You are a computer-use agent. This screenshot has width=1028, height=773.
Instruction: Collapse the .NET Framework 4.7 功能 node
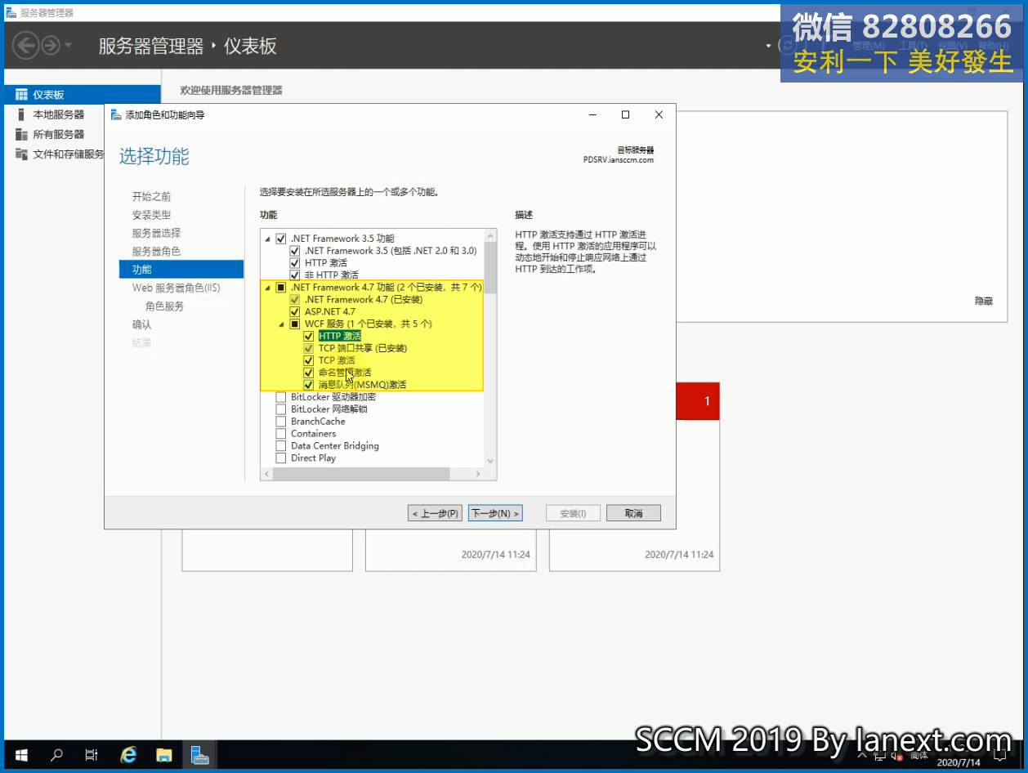coord(268,288)
